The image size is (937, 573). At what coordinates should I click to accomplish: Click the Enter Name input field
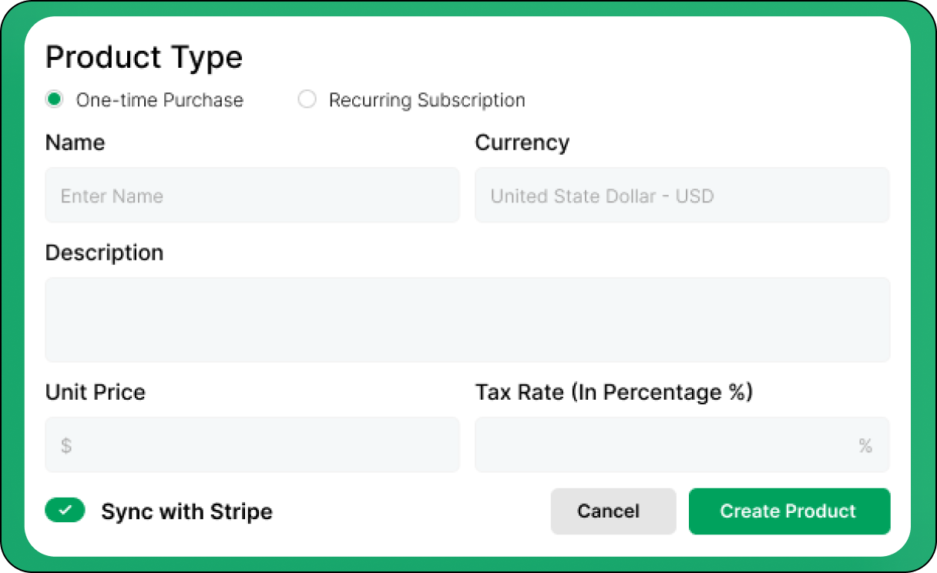coord(252,196)
